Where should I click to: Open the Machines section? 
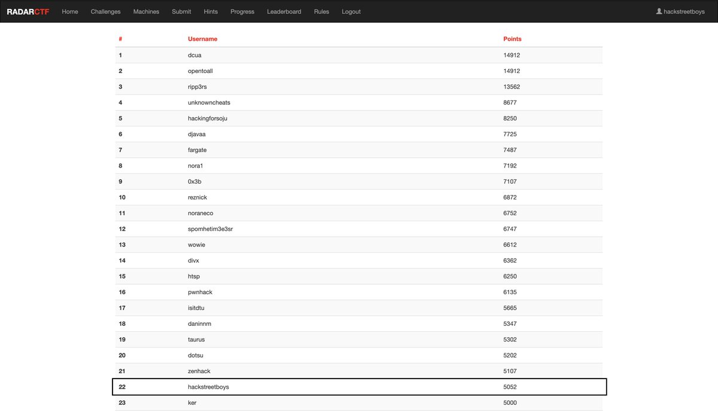tap(146, 11)
